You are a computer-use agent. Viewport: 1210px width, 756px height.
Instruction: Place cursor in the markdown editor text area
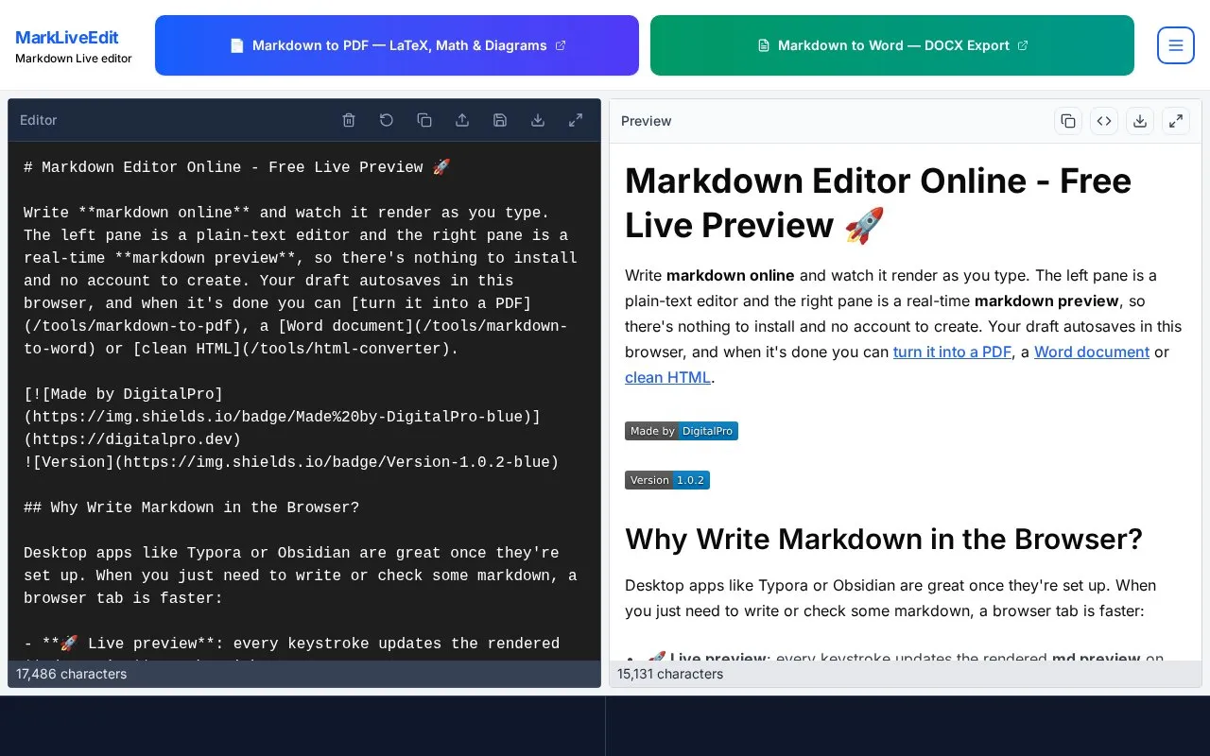click(304, 401)
